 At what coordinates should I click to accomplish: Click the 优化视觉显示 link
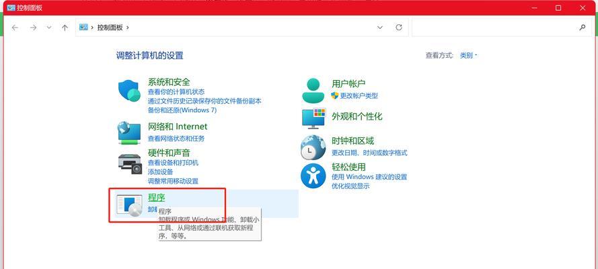click(350, 186)
